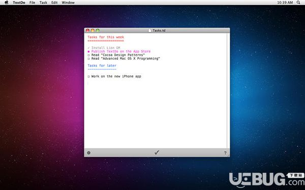Check the box for Read "Advanced Mac OS X Programming"
This screenshot has width=305, height=190.
[x=88, y=59]
